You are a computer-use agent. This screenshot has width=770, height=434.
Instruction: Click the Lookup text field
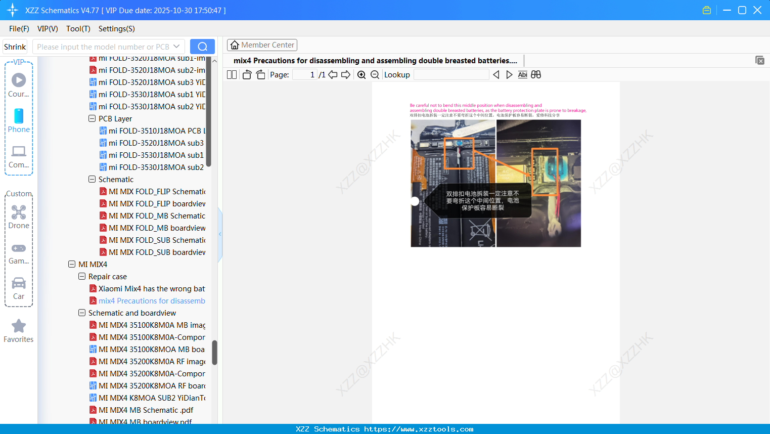[x=451, y=75]
